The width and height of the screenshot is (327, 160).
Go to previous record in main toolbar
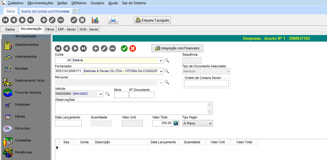[x=14, y=20]
